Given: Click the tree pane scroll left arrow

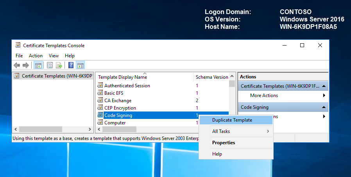Looking at the screenshot, I should [x=16, y=129].
